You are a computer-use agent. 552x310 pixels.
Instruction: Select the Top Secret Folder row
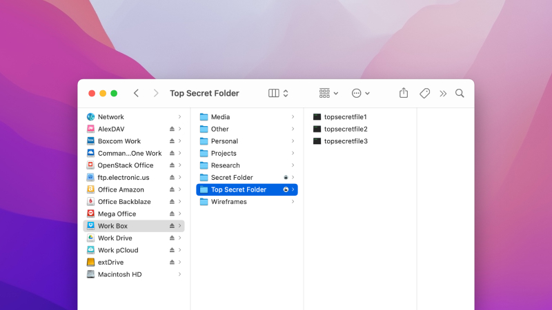point(247,189)
